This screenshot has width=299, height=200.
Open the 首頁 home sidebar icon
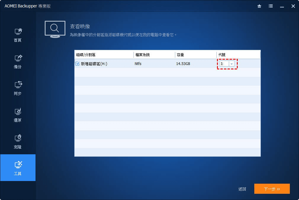pyautogui.click(x=18, y=35)
